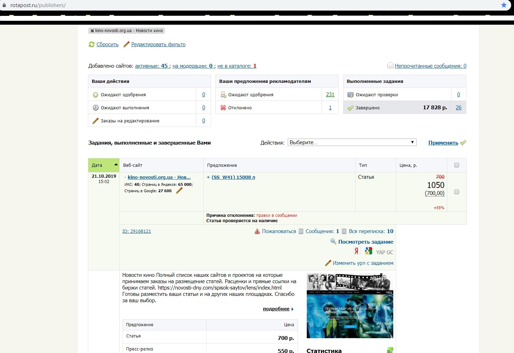The image size is (514, 353).
Task: Open ID: 29168121 link
Action: pos(137,231)
